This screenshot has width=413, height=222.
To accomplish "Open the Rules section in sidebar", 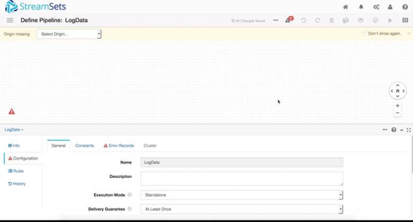I will tap(16, 171).
